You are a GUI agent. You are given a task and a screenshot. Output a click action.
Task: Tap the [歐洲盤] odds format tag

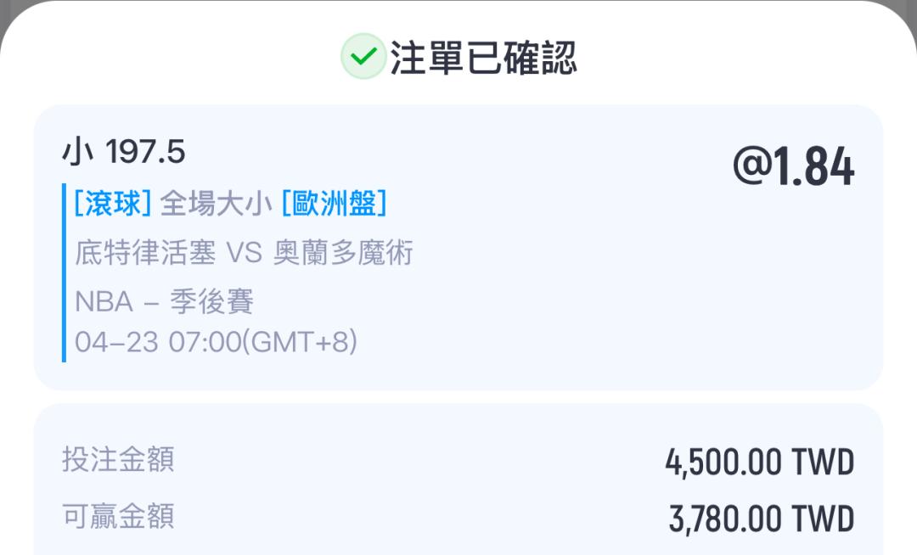point(334,204)
